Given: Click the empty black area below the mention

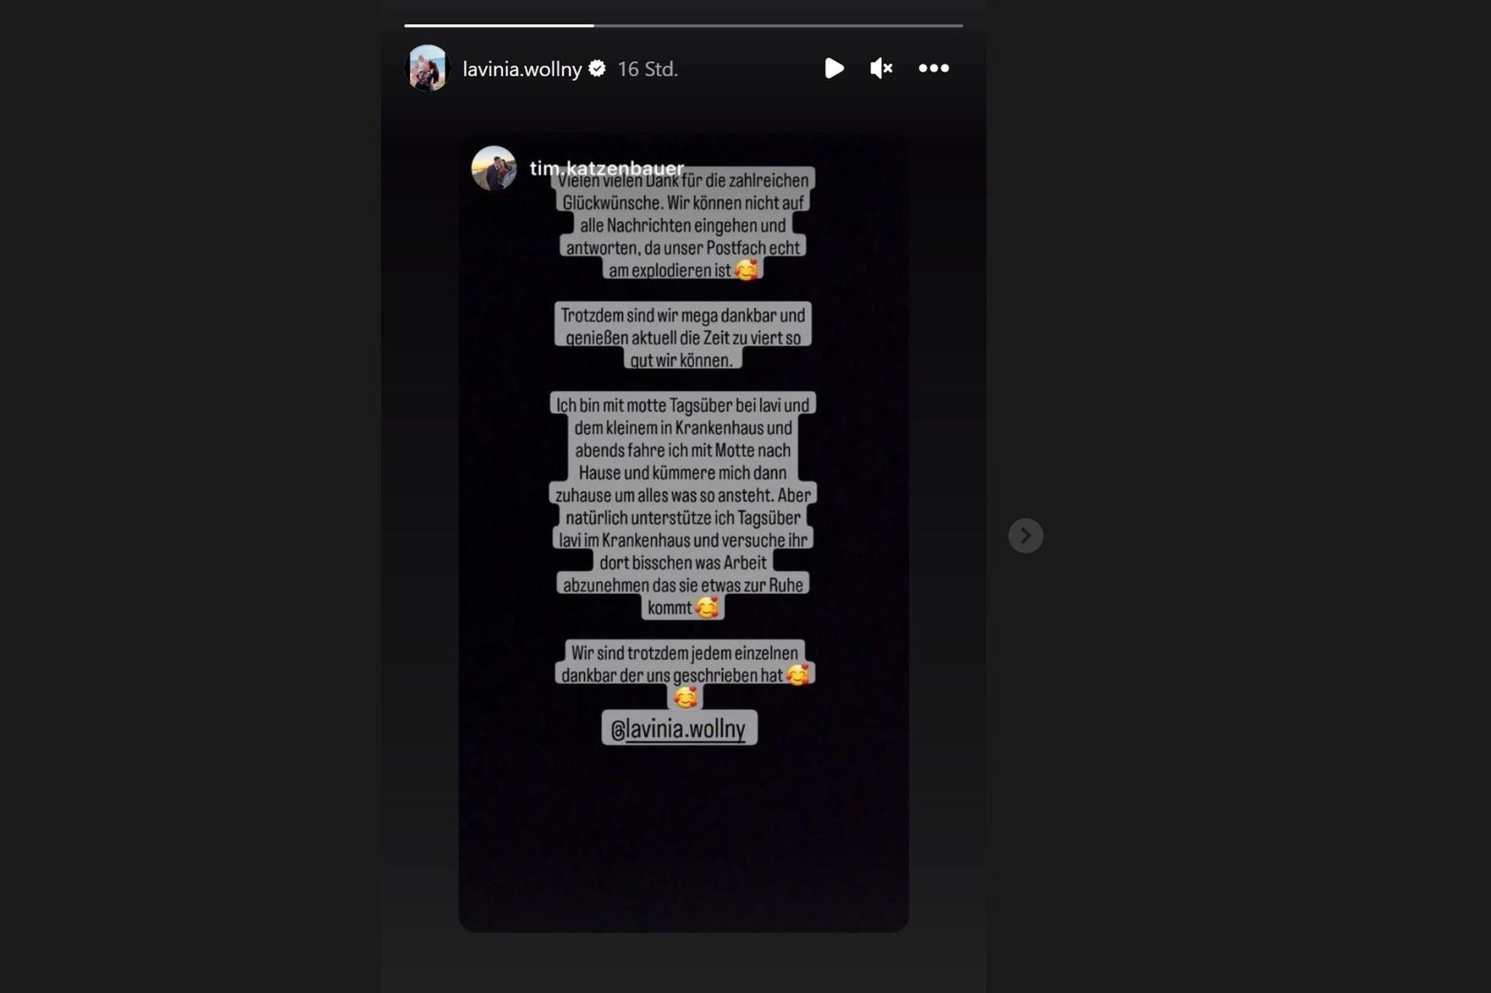Looking at the screenshot, I should [x=683, y=837].
